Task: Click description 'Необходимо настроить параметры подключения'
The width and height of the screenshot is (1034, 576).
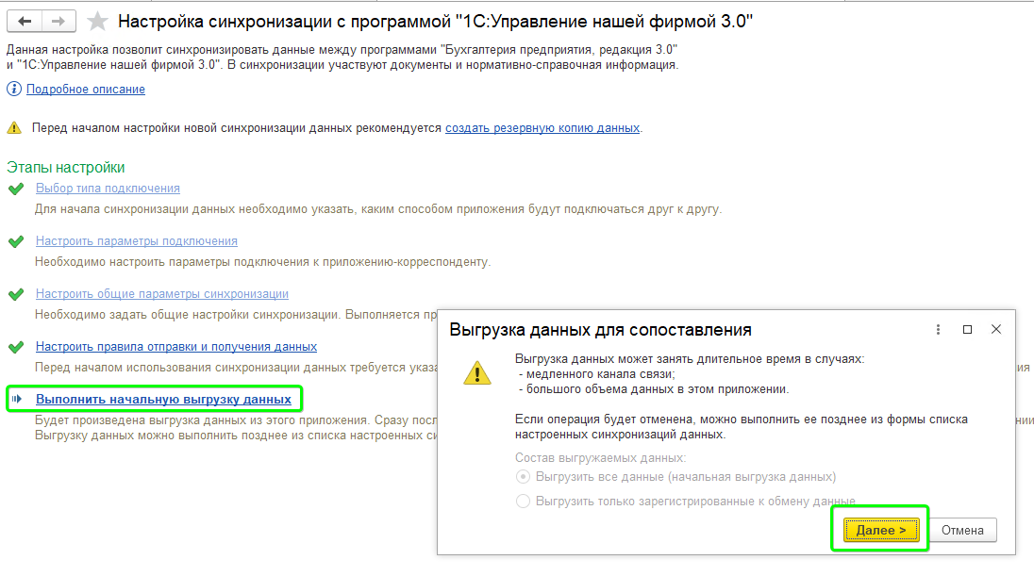Action: [262, 262]
